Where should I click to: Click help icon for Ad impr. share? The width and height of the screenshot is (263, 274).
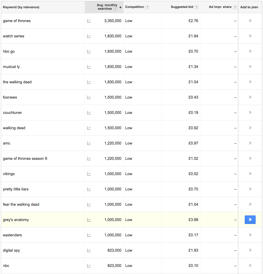click(x=235, y=7)
